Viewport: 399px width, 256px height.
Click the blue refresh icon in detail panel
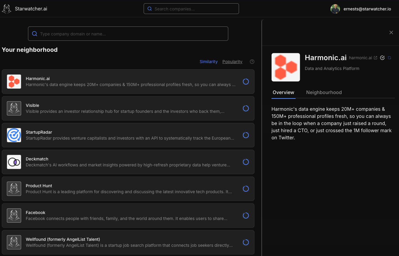tap(389, 58)
